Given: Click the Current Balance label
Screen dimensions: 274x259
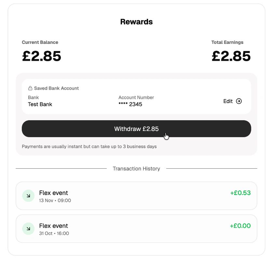Looking at the screenshot, I should (x=40, y=42).
